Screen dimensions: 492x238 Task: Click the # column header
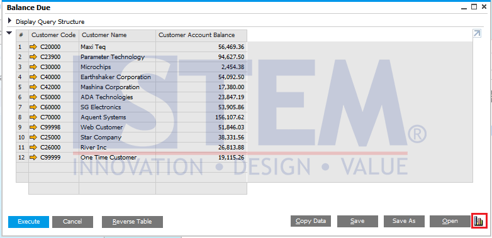[22, 35]
